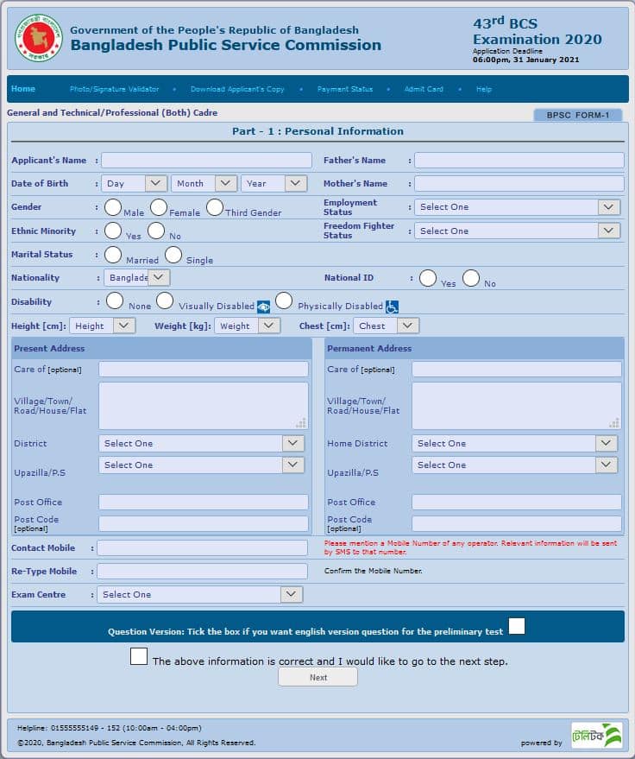The height and width of the screenshot is (759, 635).
Task: Tick the English version question checkbox
Action: (517, 626)
